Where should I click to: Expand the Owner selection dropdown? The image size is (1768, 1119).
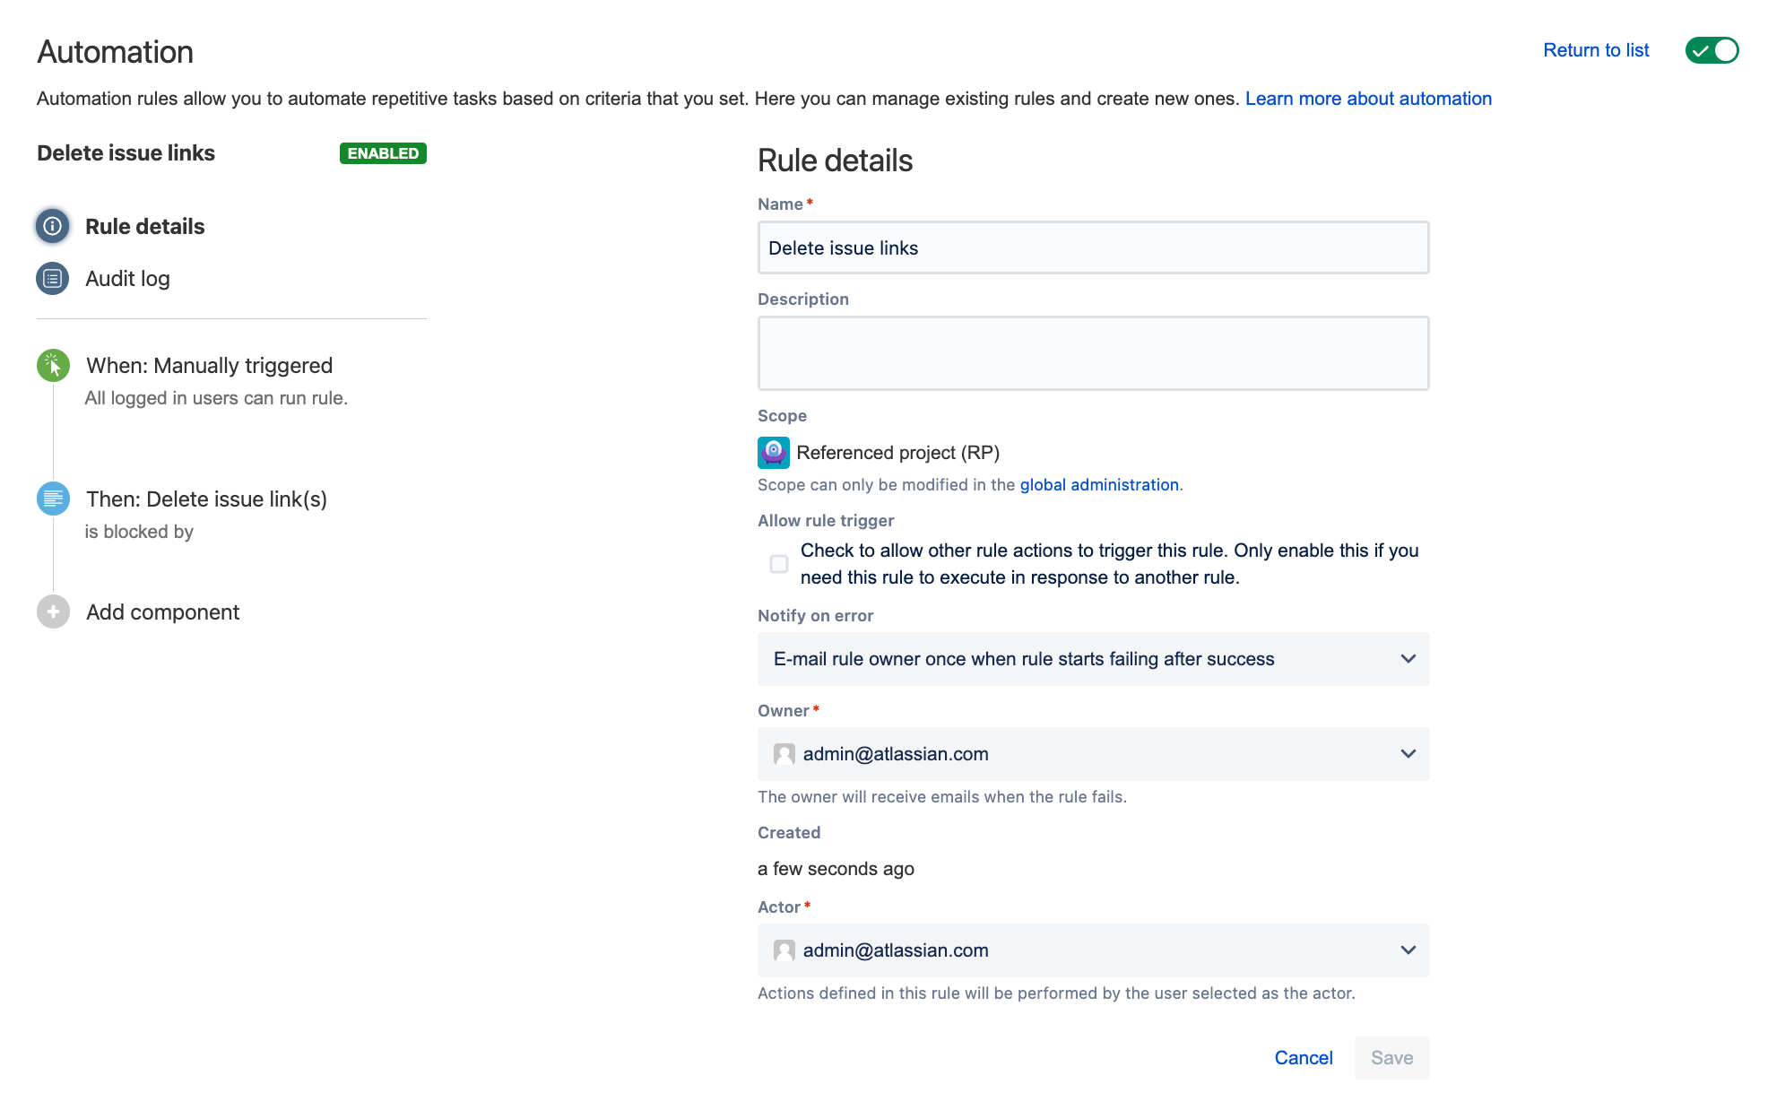click(1408, 754)
